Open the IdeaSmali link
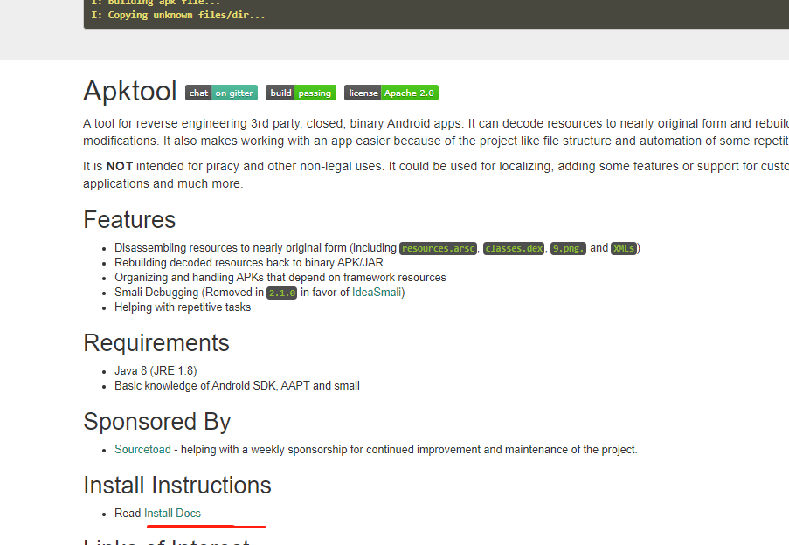This screenshot has height=545, width=789. (x=377, y=292)
